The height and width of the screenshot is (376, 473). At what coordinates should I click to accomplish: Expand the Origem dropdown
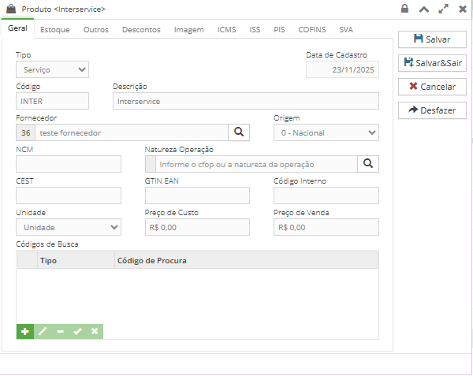(326, 132)
